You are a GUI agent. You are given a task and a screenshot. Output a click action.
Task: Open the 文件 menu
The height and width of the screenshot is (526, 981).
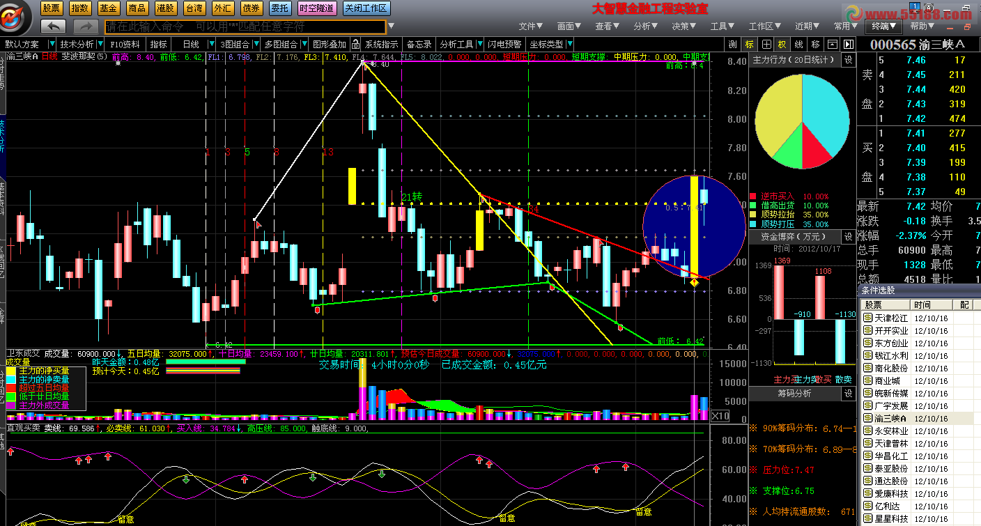530,26
